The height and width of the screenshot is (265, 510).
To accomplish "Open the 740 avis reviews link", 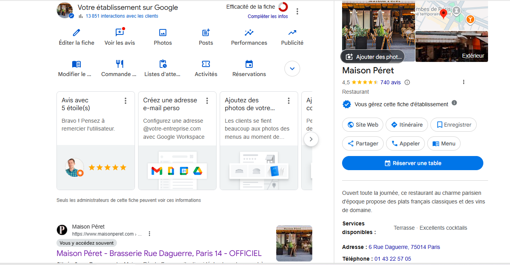I will click(x=390, y=82).
